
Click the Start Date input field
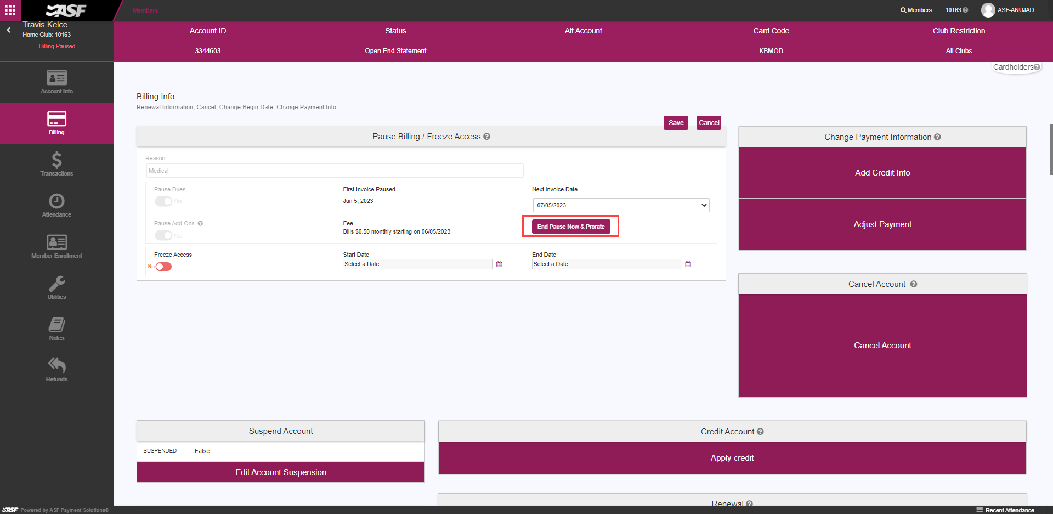(418, 264)
